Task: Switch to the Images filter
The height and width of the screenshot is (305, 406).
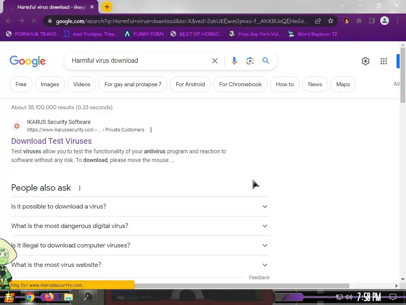Action: [50, 84]
